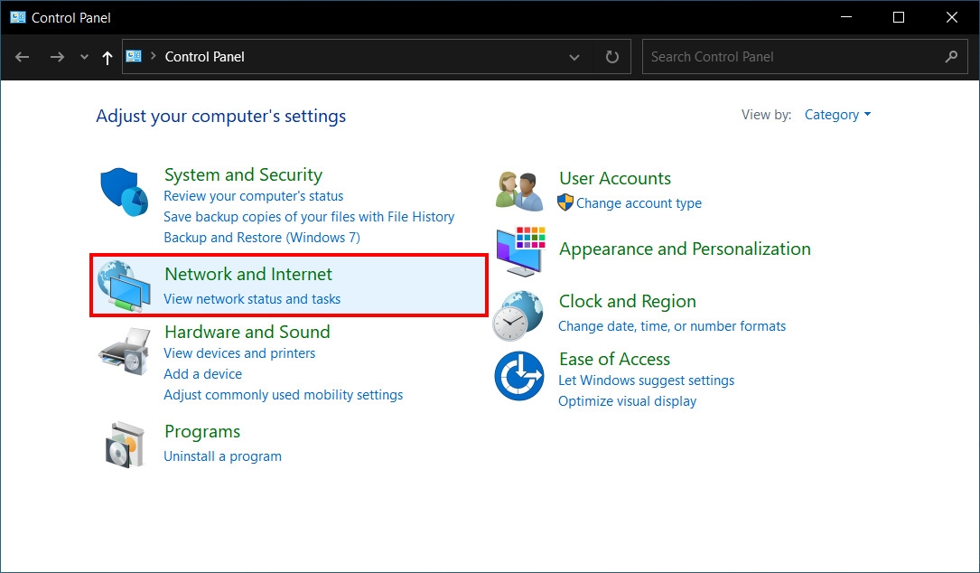Open the System and Security shield icon

click(124, 191)
